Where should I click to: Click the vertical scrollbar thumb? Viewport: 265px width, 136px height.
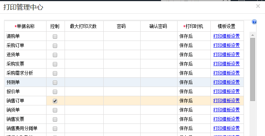[252, 69]
